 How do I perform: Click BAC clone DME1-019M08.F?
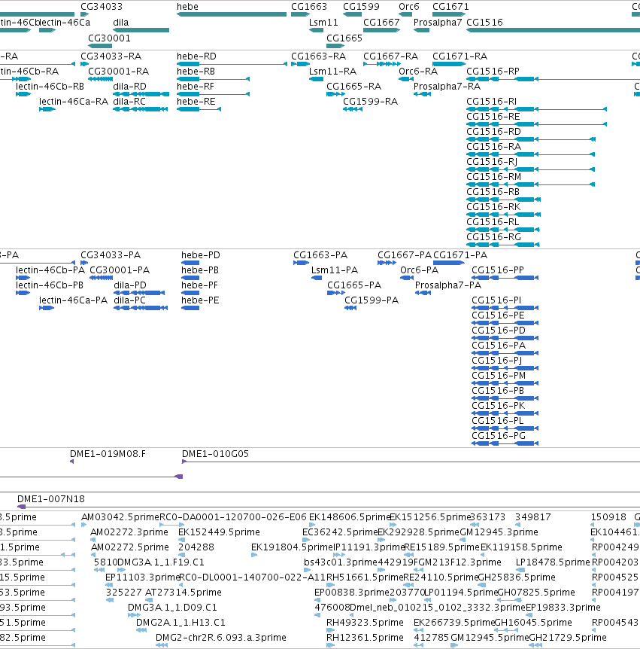[72, 462]
